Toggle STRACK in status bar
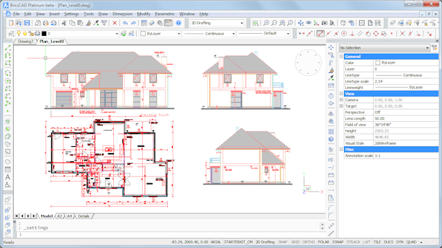The width and height of the screenshot is (442, 248). click(354, 242)
